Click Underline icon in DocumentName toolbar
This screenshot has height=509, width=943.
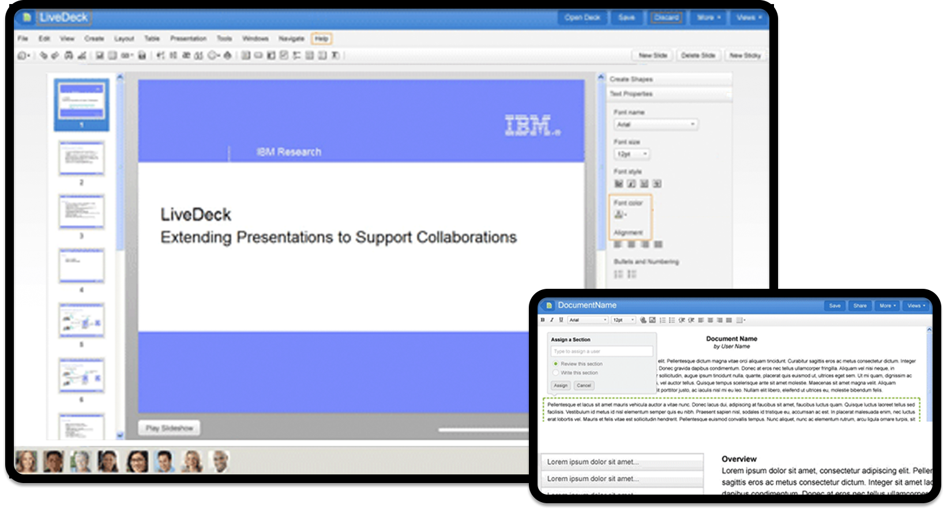[x=561, y=320]
